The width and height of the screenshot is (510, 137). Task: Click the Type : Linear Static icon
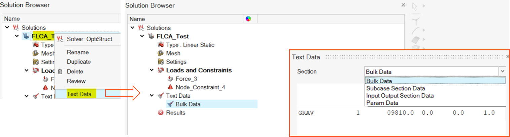click(x=161, y=45)
